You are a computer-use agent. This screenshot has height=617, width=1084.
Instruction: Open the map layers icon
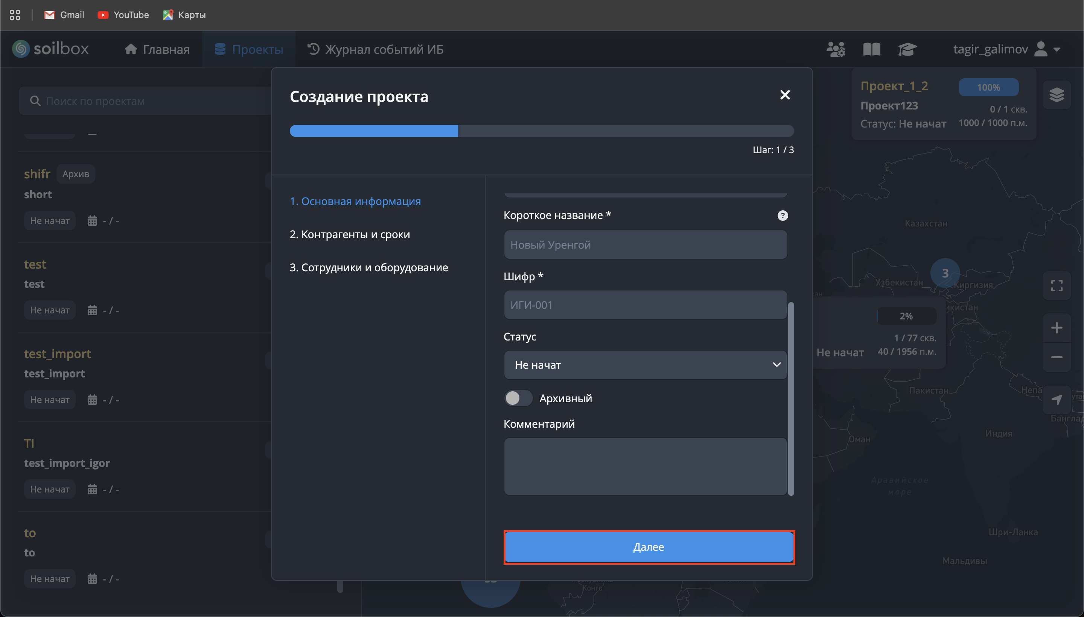tap(1057, 95)
